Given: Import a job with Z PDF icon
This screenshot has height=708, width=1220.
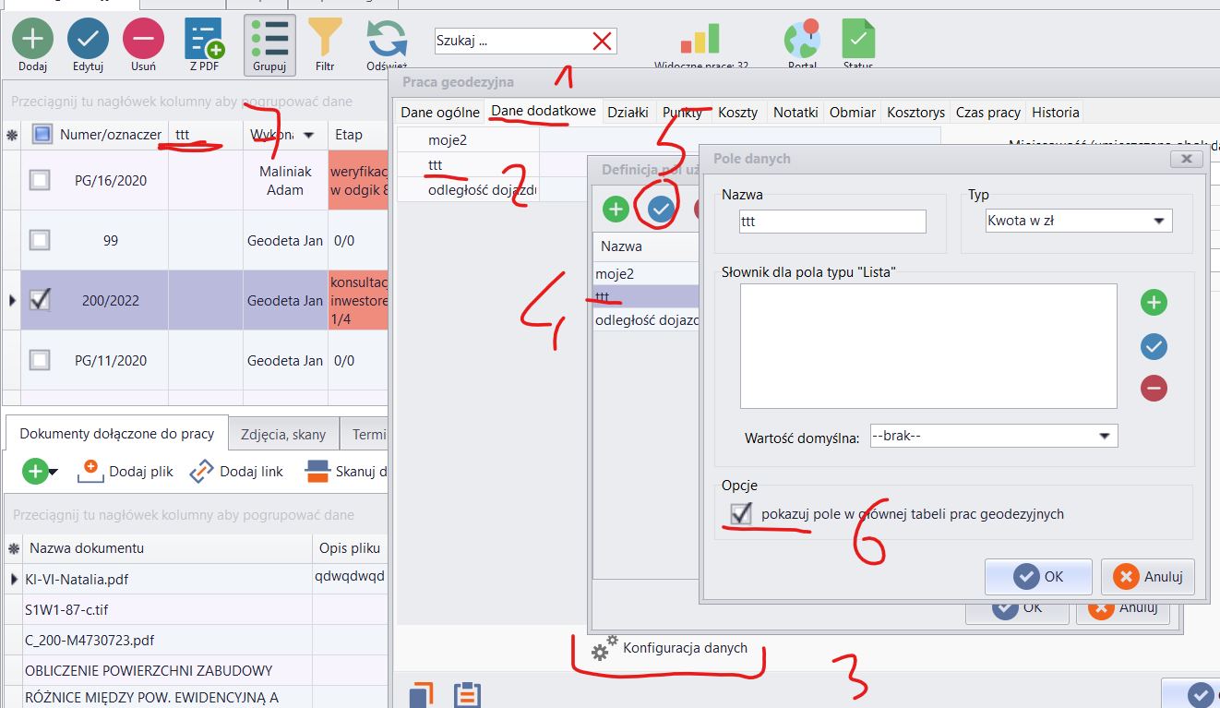Looking at the screenshot, I should pyautogui.click(x=203, y=38).
